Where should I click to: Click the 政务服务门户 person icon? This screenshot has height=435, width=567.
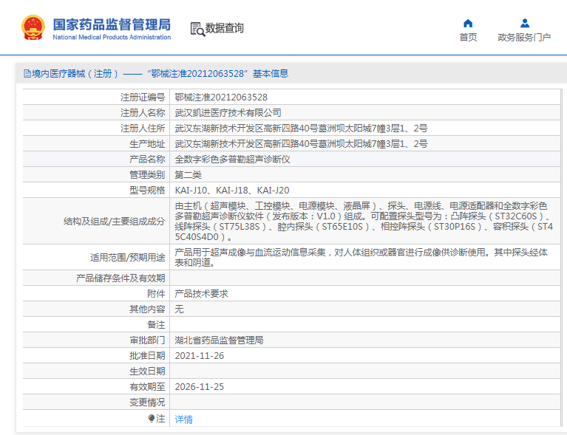[x=524, y=23]
